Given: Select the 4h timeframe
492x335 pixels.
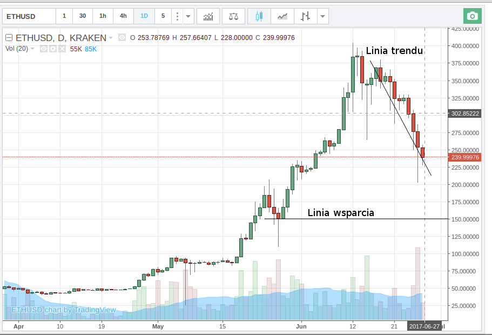Looking at the screenshot, I should (123, 16).
